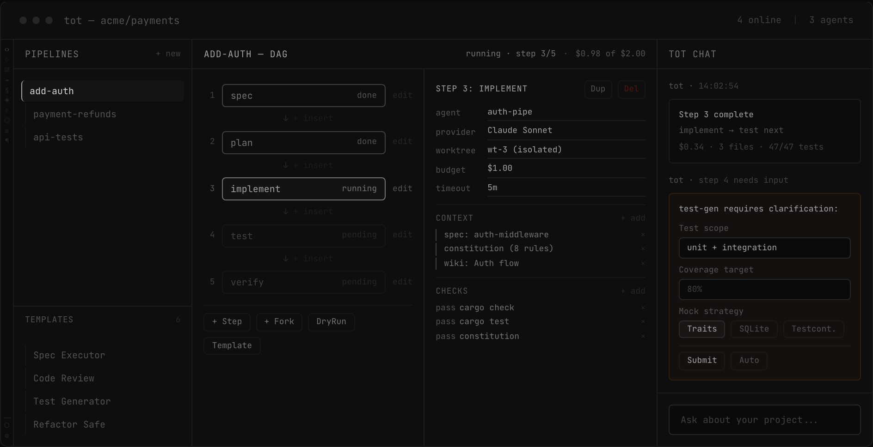Select the Traits mock strategy
Viewport: 873px width, 447px height.
[x=701, y=329]
